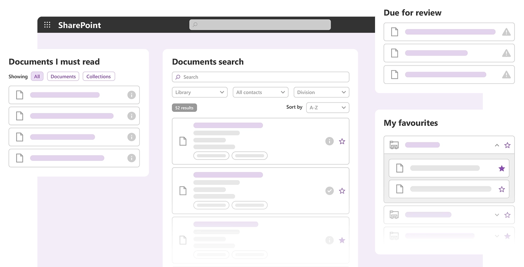524x267 pixels.
Task: Select the Documents filter pill
Action: click(x=63, y=76)
